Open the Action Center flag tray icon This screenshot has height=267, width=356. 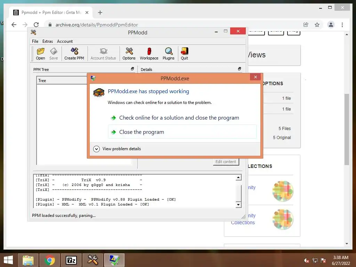click(x=323, y=261)
